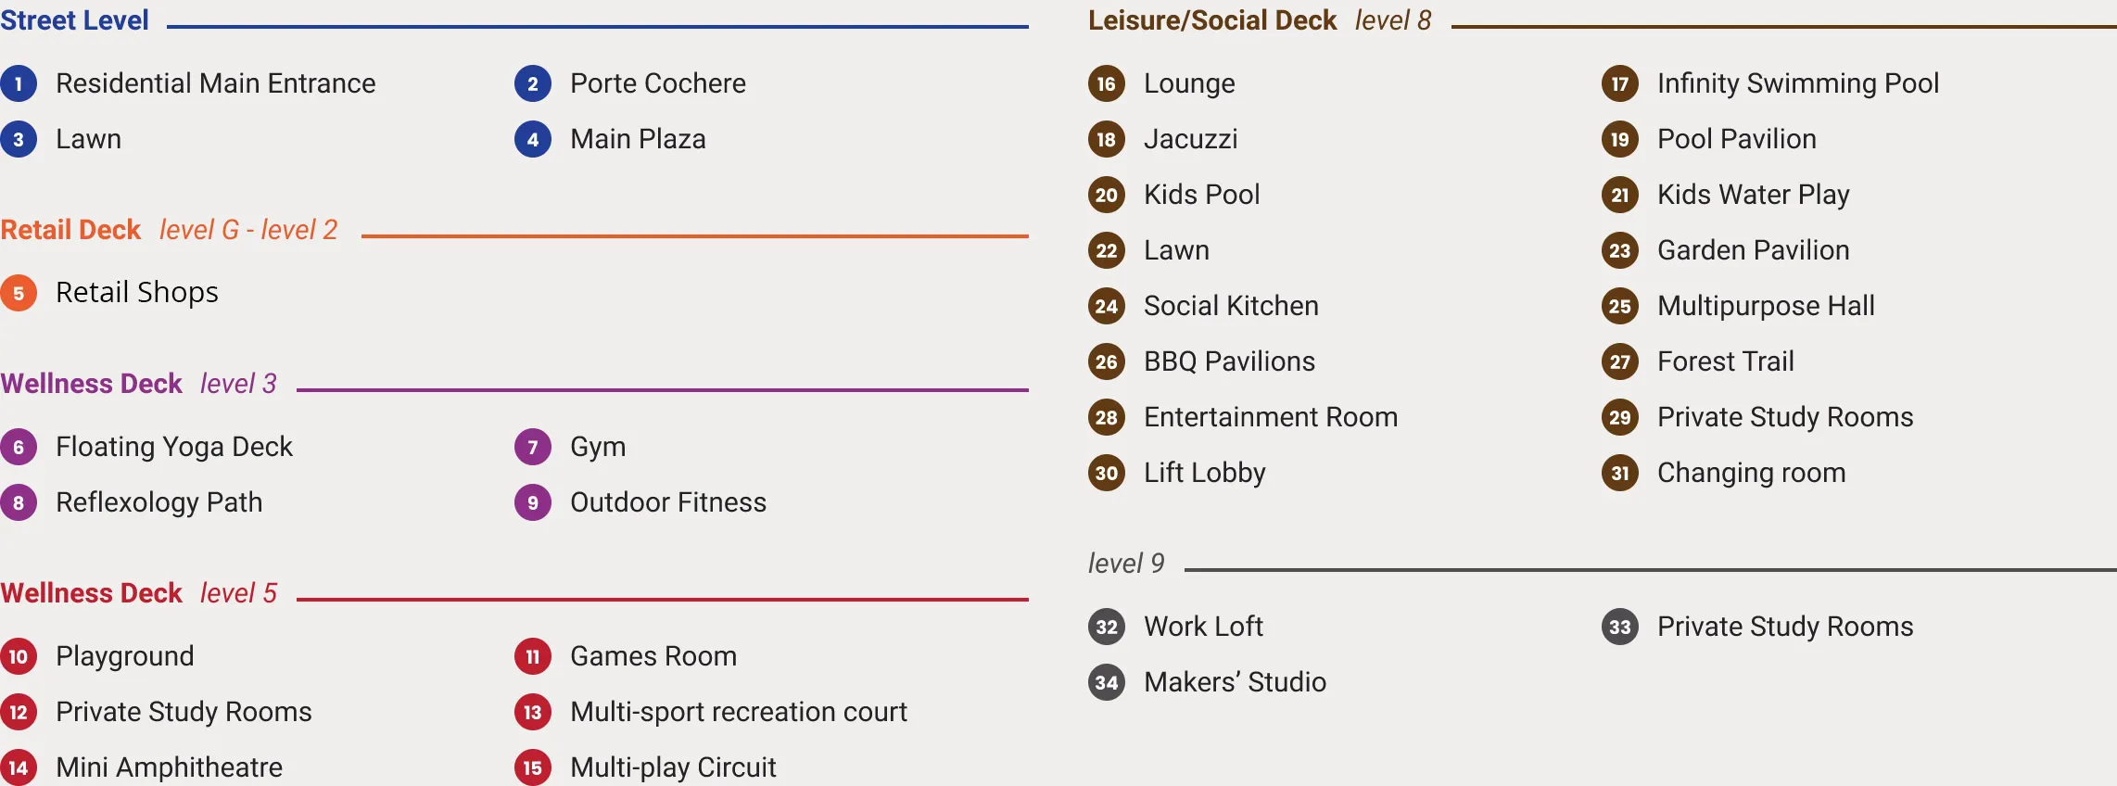
Task: Click the blue number 1 badge
Action: (x=19, y=83)
